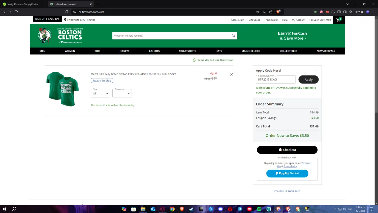Open the My Account link
This screenshot has width=378, height=213.
[299, 20]
